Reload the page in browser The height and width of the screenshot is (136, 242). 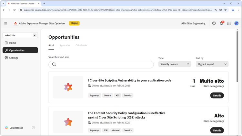click(14, 10)
